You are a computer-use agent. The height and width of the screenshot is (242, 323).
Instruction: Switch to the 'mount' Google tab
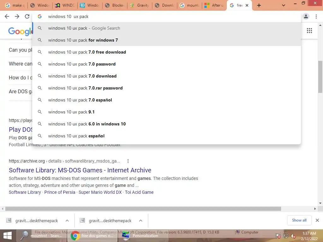[x=190, y=5]
